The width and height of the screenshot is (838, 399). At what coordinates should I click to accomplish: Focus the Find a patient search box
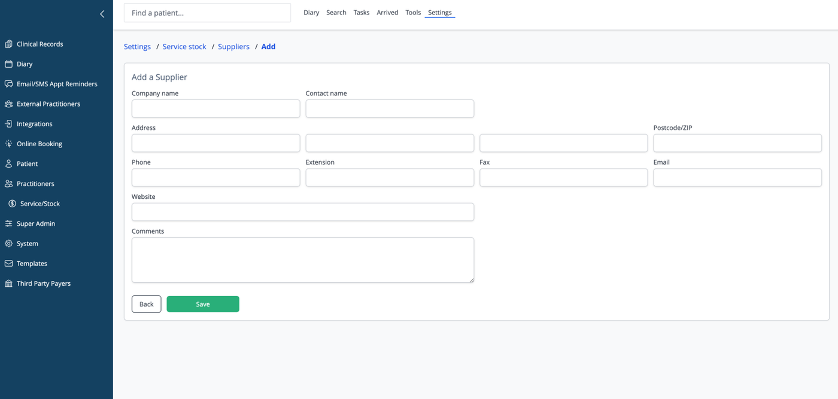point(207,13)
